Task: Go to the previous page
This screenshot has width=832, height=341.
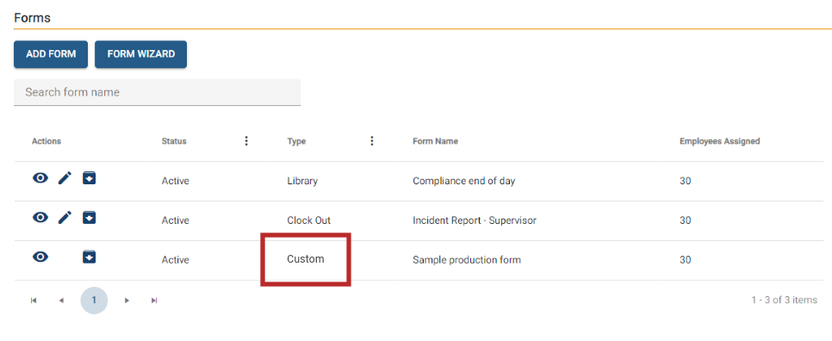Action: point(61,301)
